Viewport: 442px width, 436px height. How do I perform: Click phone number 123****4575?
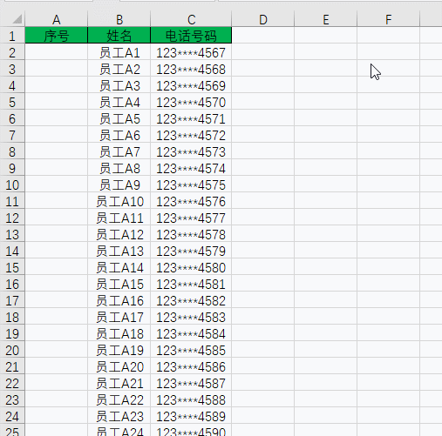click(x=191, y=184)
